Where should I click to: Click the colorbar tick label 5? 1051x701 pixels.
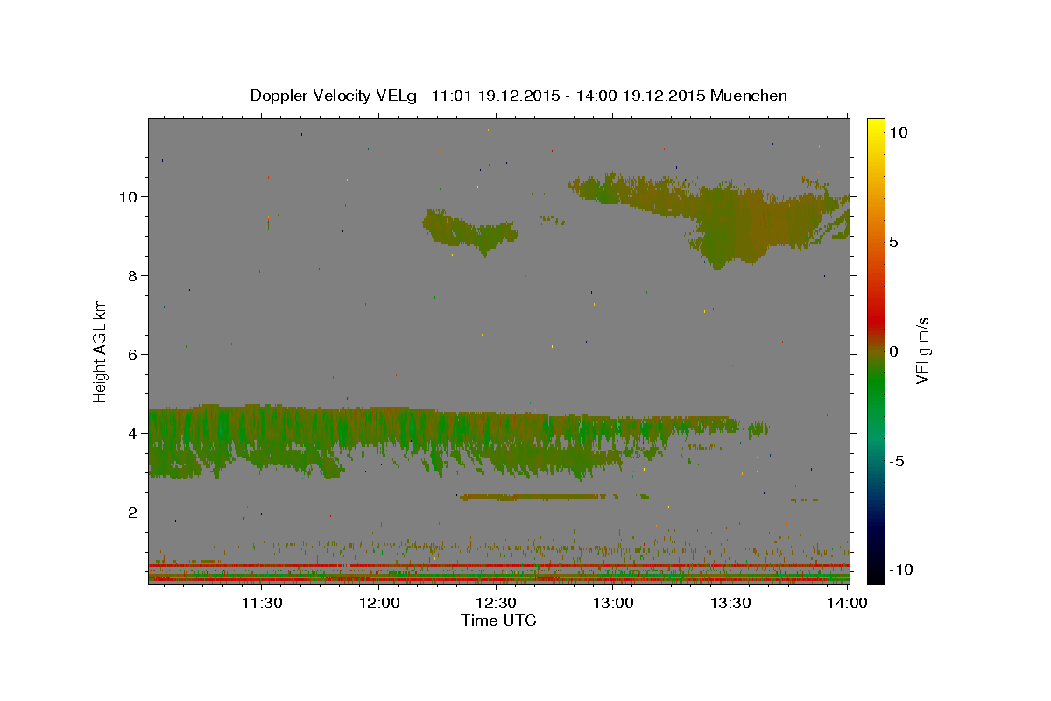click(893, 242)
